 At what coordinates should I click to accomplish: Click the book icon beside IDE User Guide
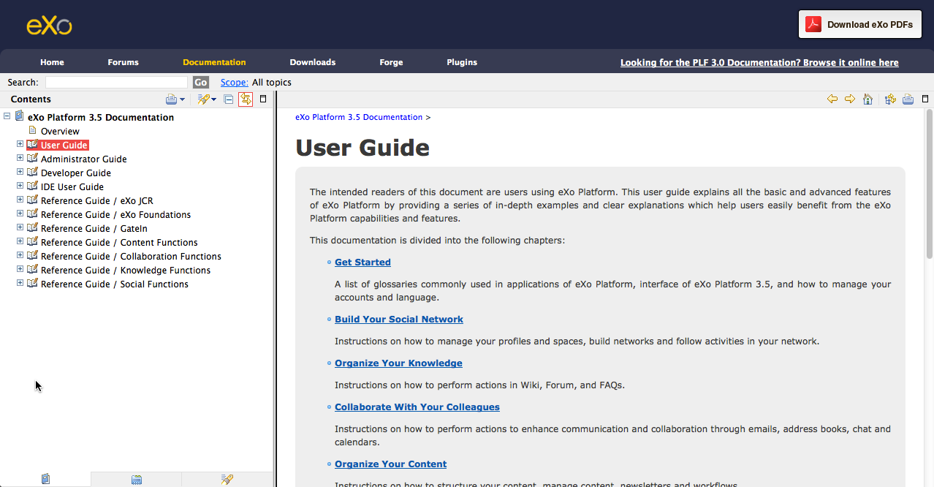tap(32, 186)
